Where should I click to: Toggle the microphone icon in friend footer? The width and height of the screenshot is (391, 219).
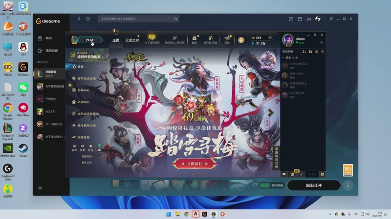301,174
